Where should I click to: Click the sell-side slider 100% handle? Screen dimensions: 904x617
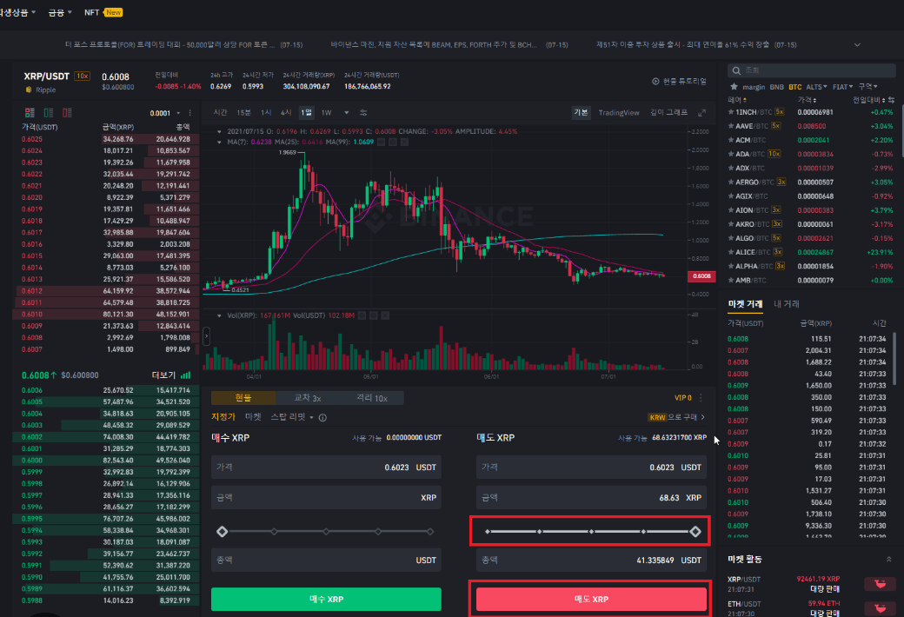pyautogui.click(x=695, y=532)
